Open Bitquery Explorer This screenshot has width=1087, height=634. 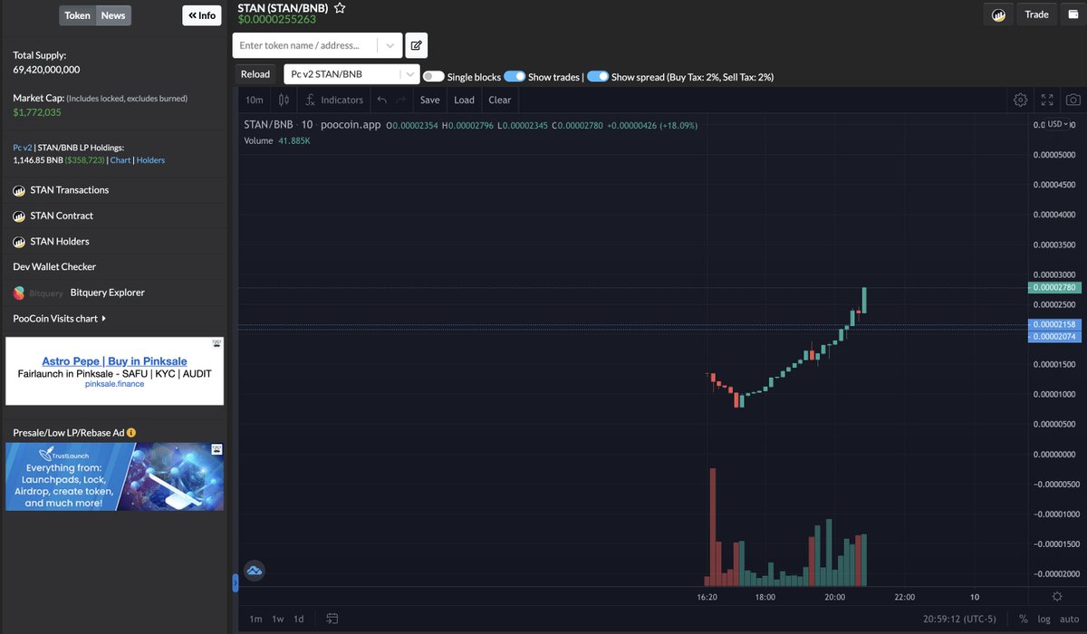(x=108, y=293)
